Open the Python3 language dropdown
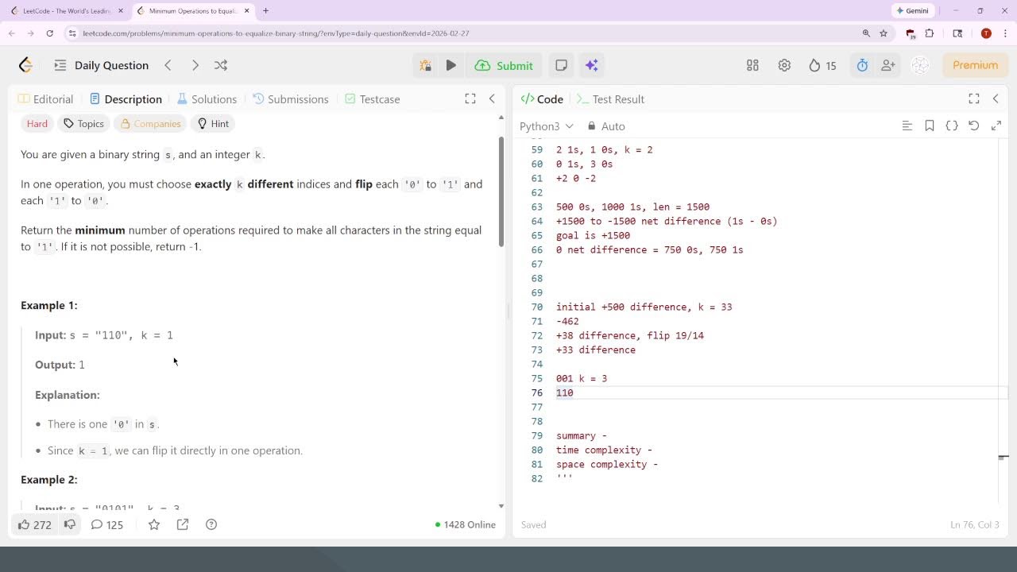 point(547,126)
